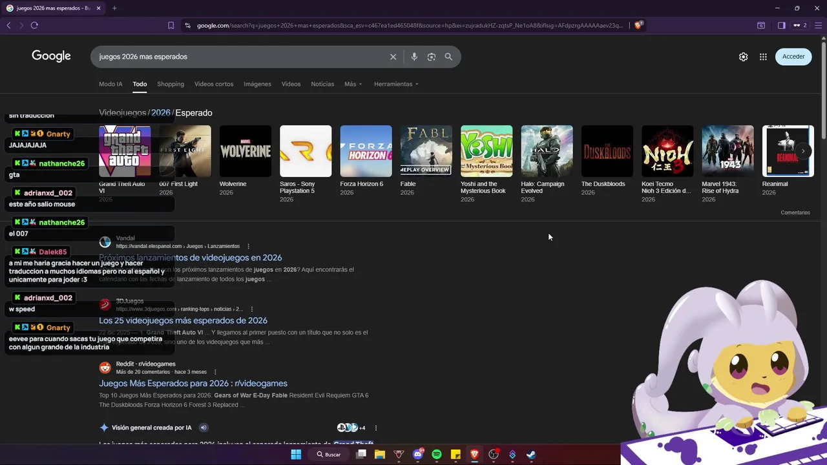
Task: Switch to the Videos tab
Action: coord(291,84)
